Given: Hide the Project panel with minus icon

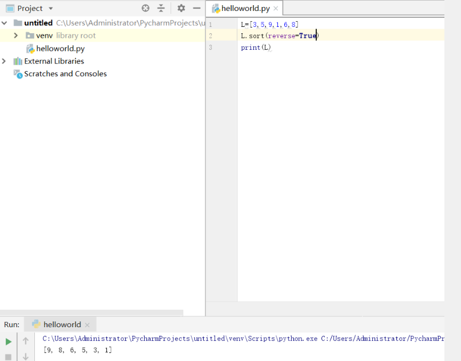Looking at the screenshot, I should click(196, 8).
